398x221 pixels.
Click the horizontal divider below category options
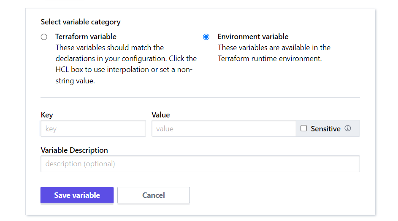pos(200,98)
